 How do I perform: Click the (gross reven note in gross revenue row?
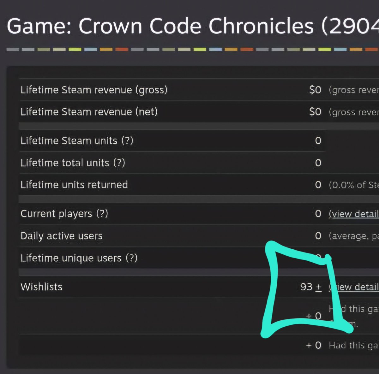point(354,90)
